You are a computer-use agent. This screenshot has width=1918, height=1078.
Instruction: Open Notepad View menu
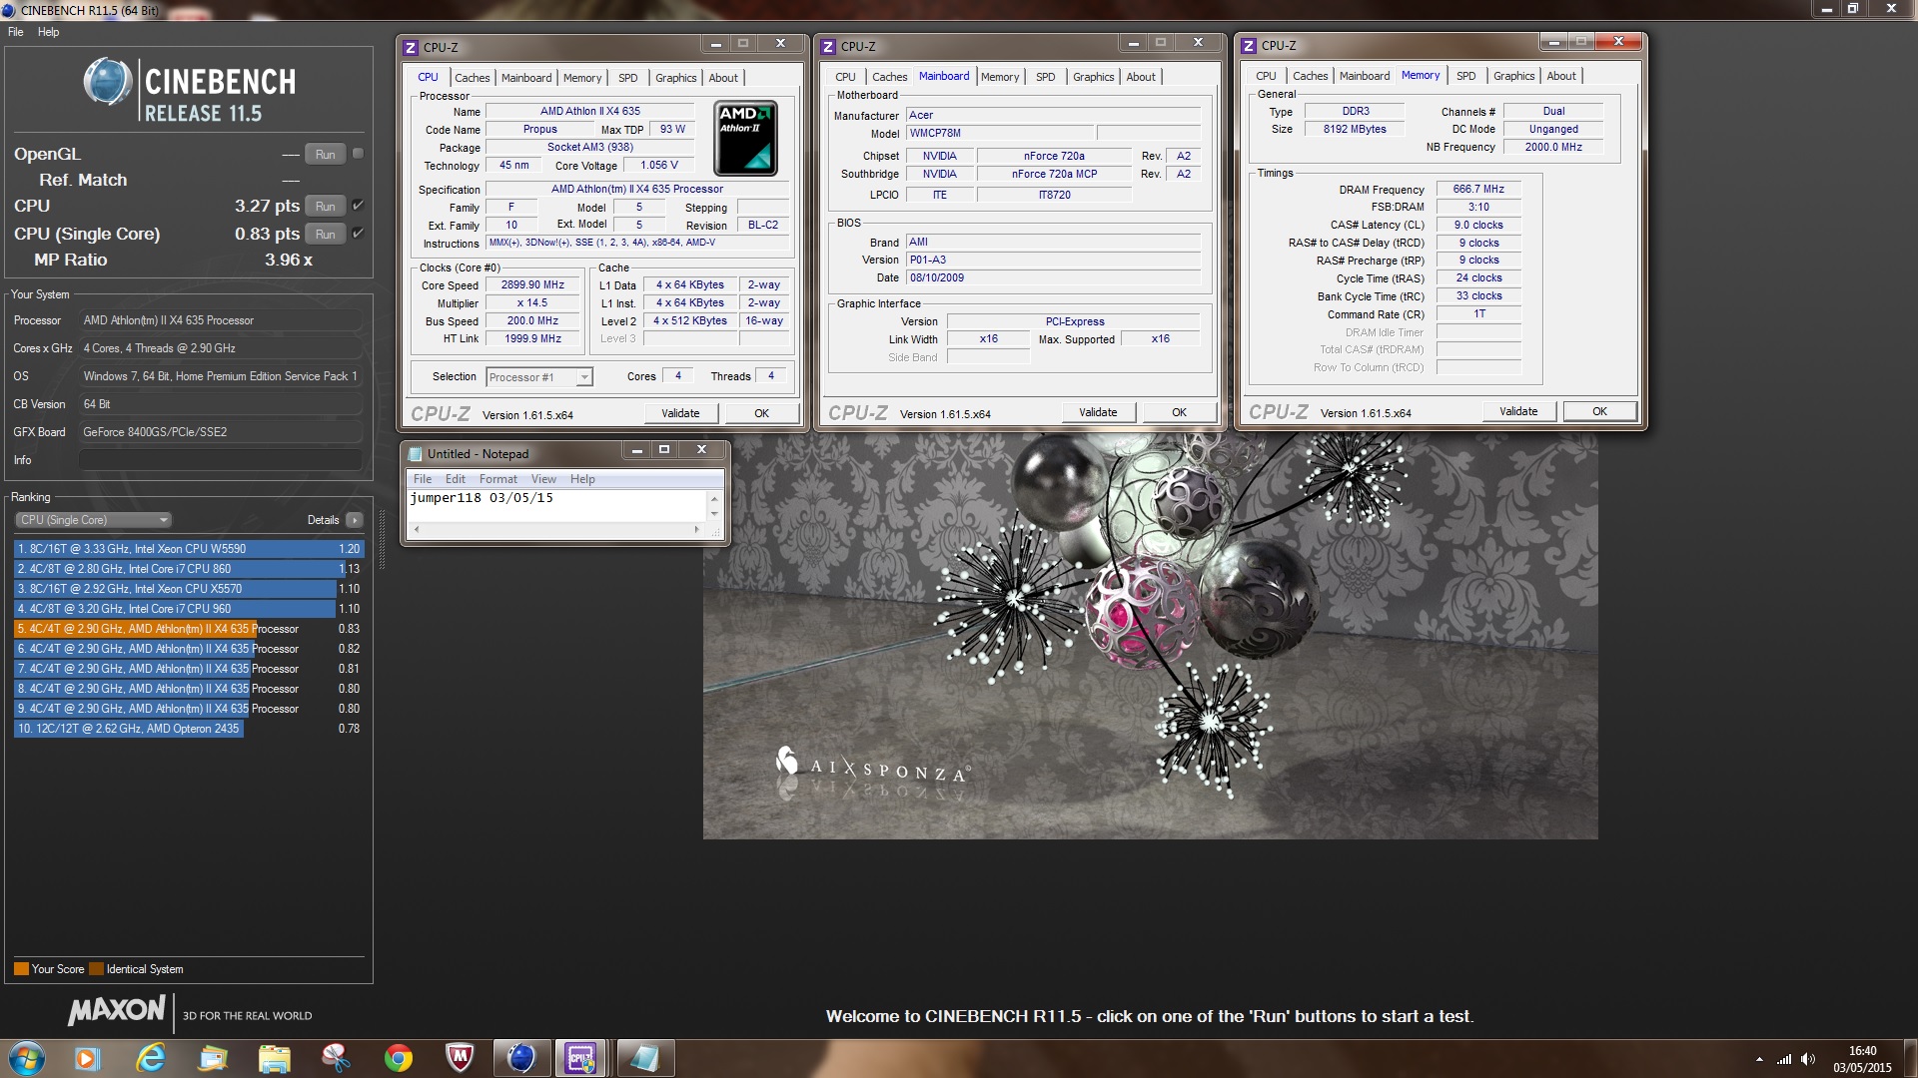(543, 479)
